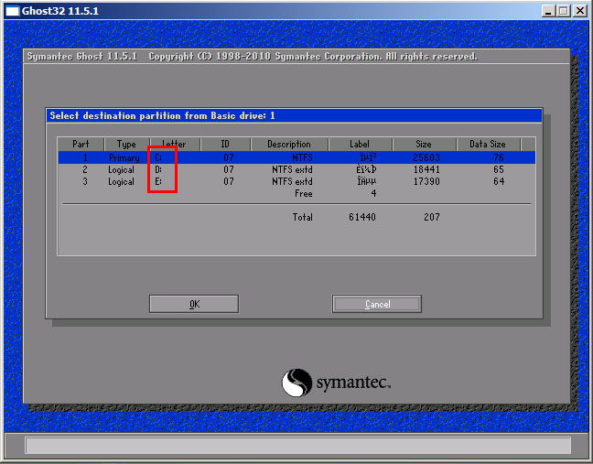Select the Label column header
Image resolution: width=593 pixels, height=464 pixels.
point(360,145)
